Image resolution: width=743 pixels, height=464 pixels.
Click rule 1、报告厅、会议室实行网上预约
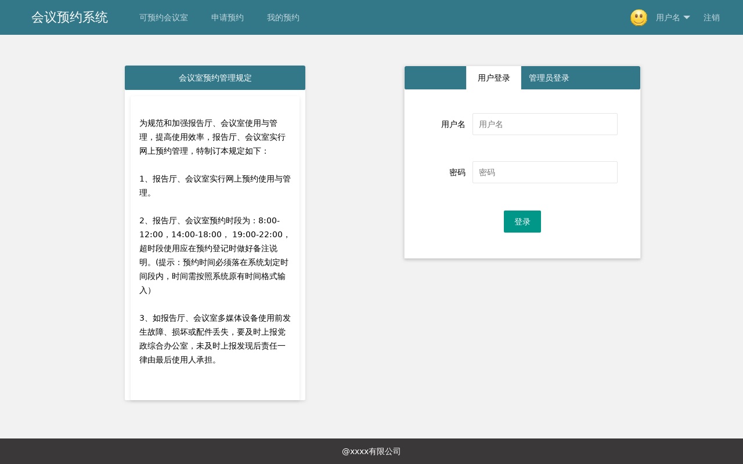pyautogui.click(x=215, y=186)
